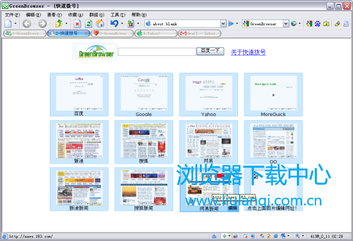Click the Baidu paw icon in toolbar

tap(317, 24)
